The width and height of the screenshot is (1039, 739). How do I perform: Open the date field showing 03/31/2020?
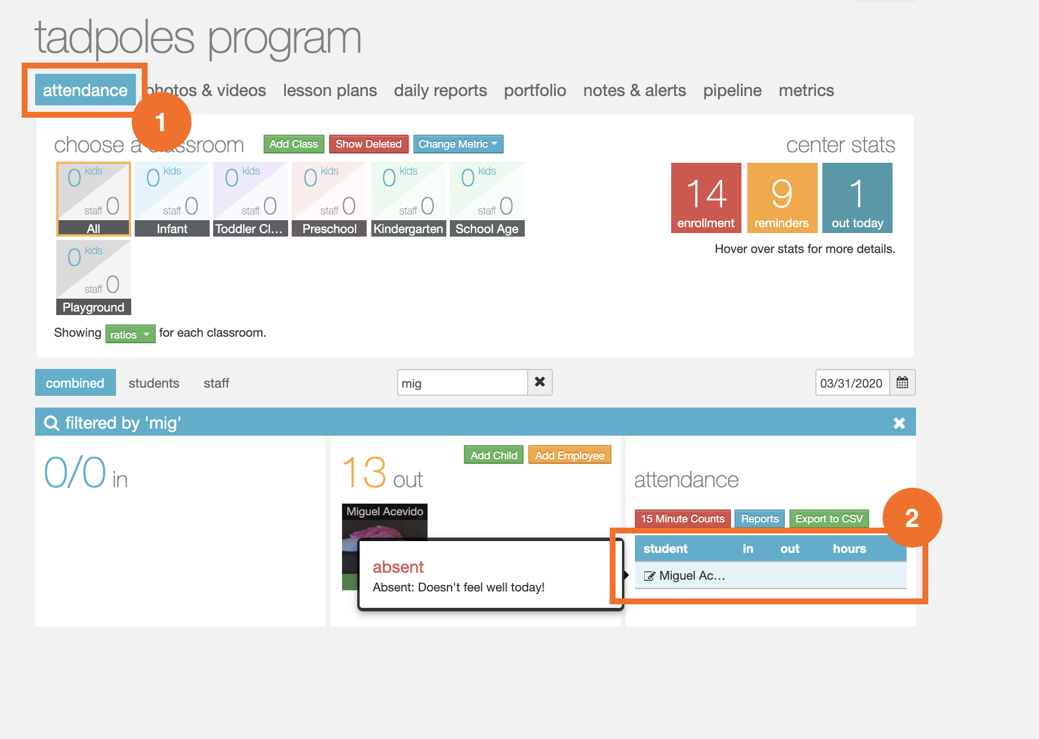pos(851,383)
